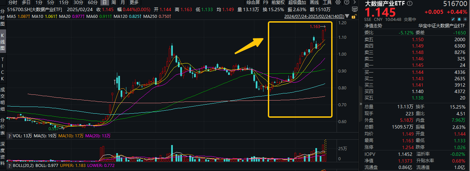Expand the 更多 period options
Viewport: 470px width, 171px height.
coord(134,2)
